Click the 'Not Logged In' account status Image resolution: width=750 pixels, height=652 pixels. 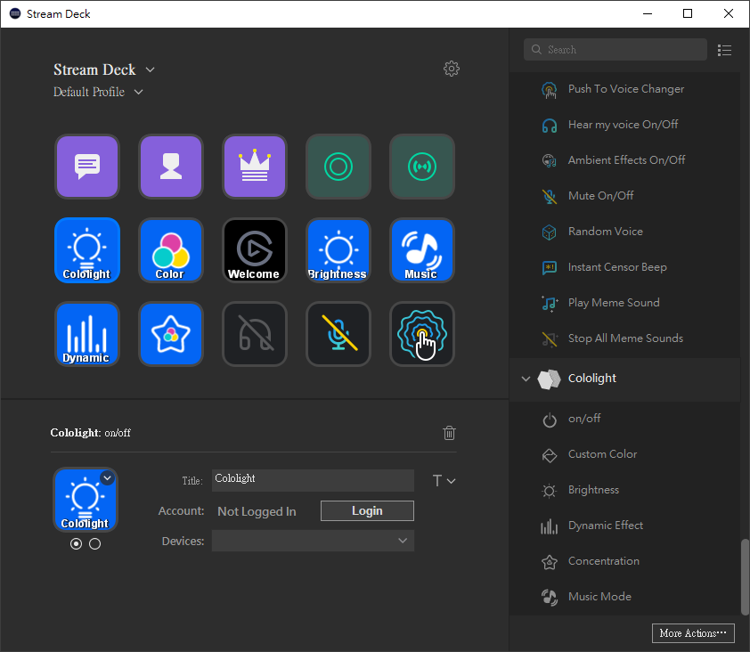[257, 512]
